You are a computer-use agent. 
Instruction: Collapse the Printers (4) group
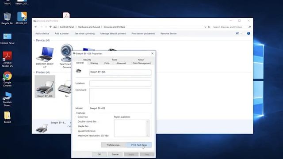(x=34, y=72)
